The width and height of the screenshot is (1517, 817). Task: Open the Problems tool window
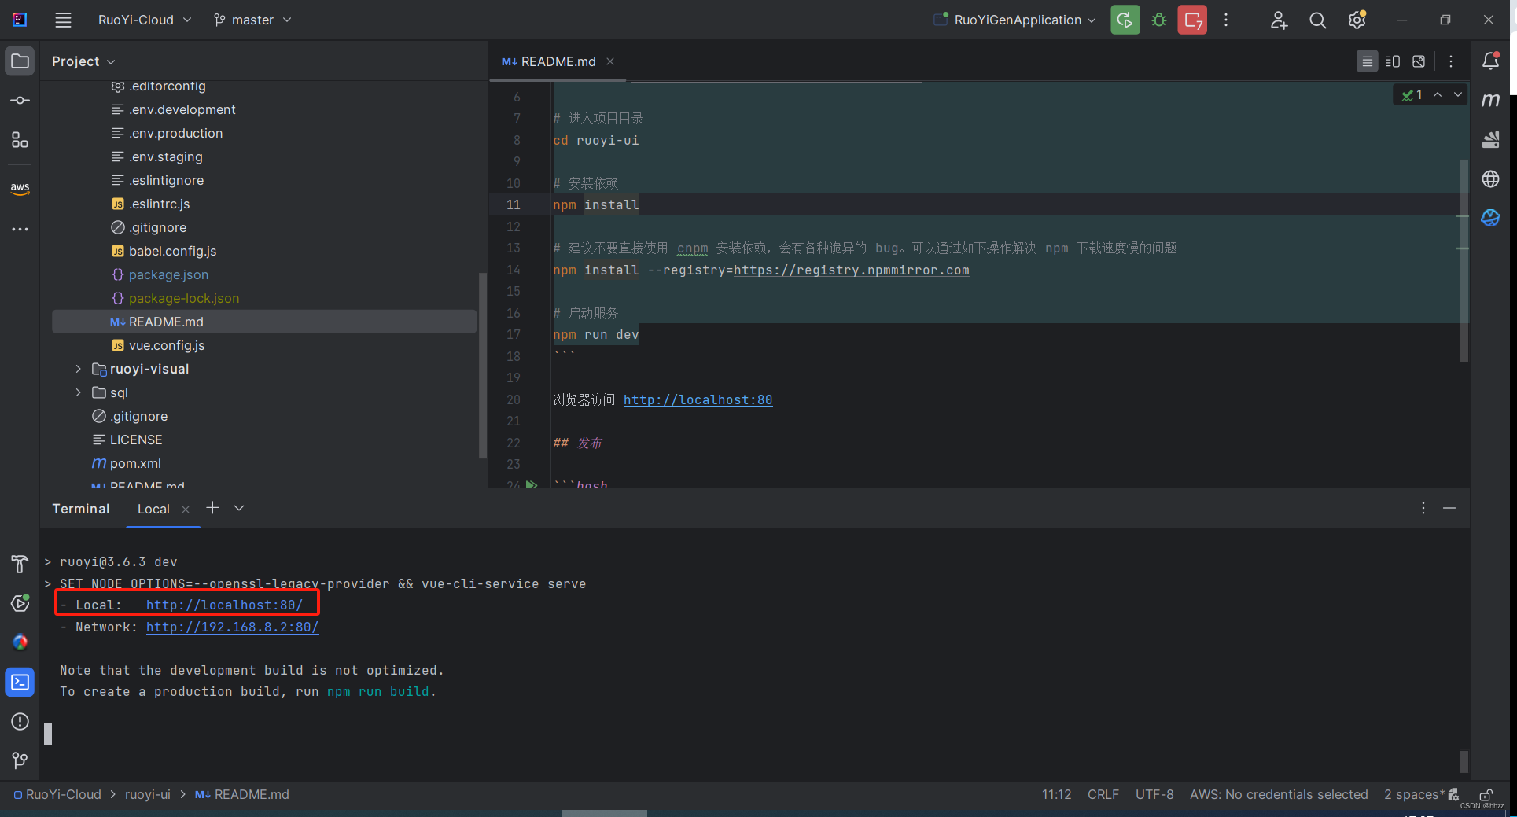[x=20, y=721]
